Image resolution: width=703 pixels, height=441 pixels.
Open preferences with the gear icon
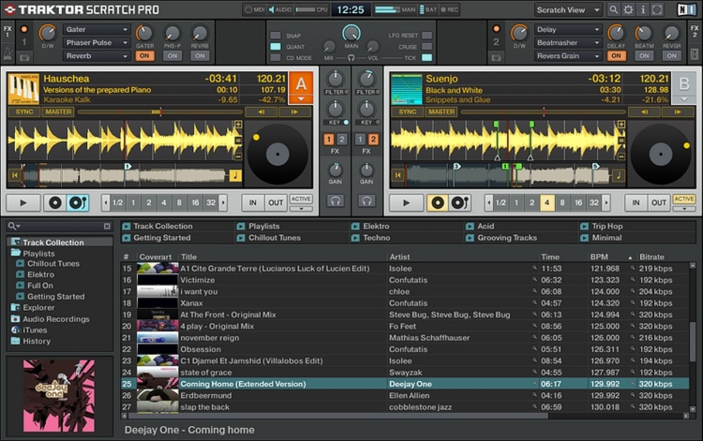point(628,10)
